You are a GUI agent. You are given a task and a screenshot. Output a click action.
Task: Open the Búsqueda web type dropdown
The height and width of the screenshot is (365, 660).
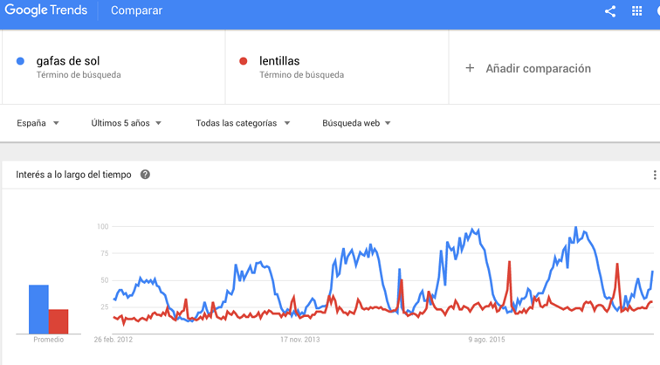point(356,123)
